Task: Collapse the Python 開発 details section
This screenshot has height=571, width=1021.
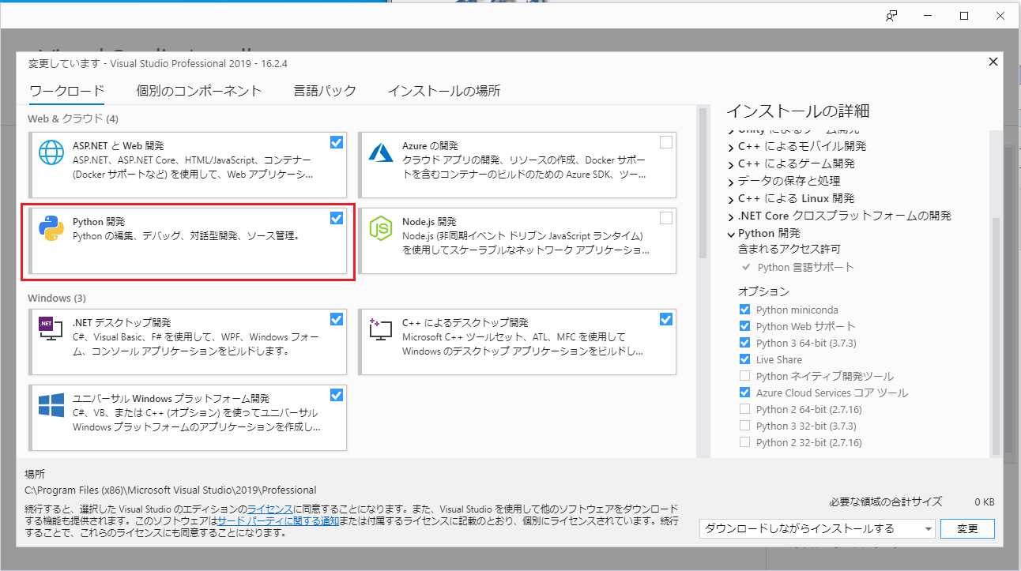Action: 731,234
